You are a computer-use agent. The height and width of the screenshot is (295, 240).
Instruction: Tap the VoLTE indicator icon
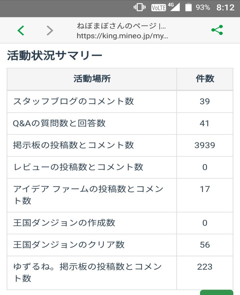tap(158, 8)
